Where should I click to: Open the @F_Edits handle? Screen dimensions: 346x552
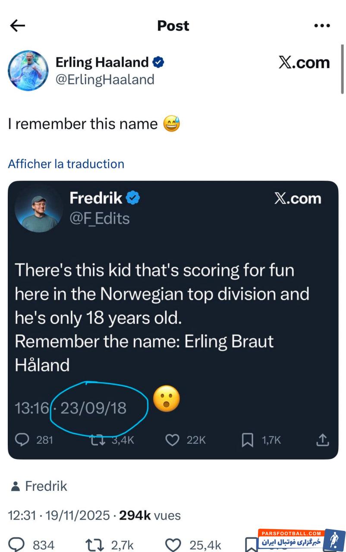(x=99, y=219)
